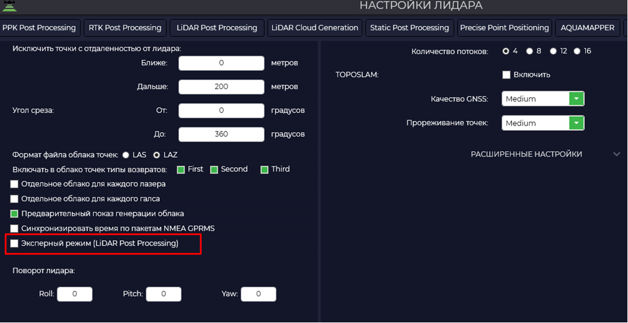Click the Yaw rotation input field
Image resolution: width=628 pixels, height=323 pixels.
[258, 294]
